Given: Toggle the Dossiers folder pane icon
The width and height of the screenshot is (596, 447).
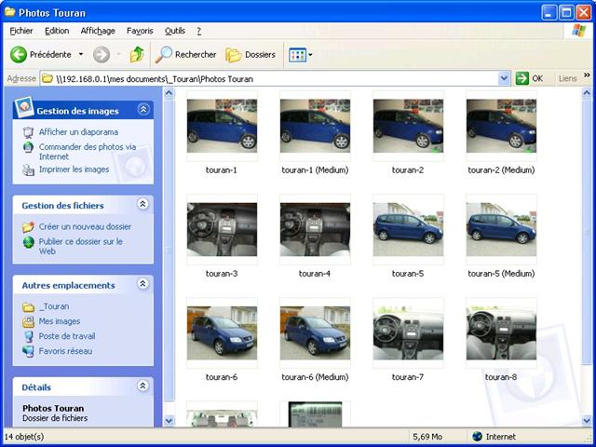Looking at the screenshot, I should pos(234,55).
